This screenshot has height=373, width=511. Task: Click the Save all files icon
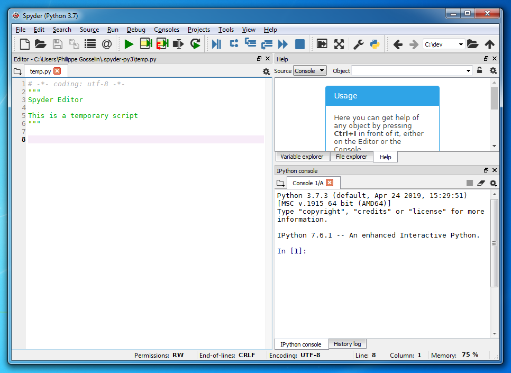[x=74, y=44]
